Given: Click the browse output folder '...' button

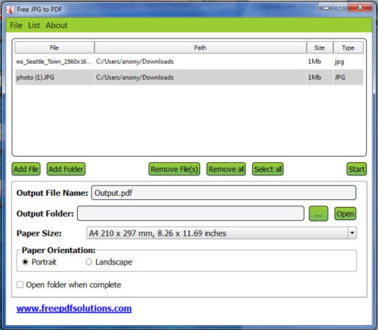Looking at the screenshot, I should 318,214.
